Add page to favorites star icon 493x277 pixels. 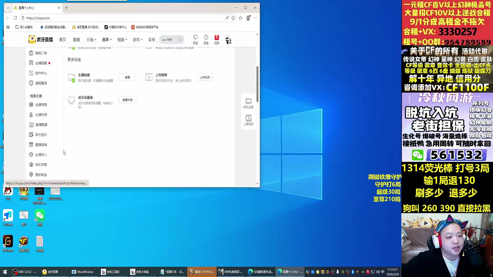[233, 18]
